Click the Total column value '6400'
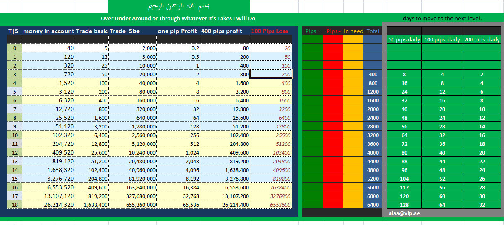The width and height of the screenshot is (504, 225). [373, 205]
